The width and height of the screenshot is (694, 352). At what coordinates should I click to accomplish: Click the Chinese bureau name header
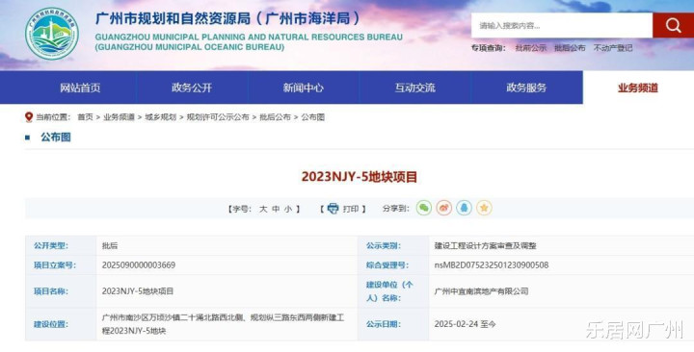coord(227,18)
